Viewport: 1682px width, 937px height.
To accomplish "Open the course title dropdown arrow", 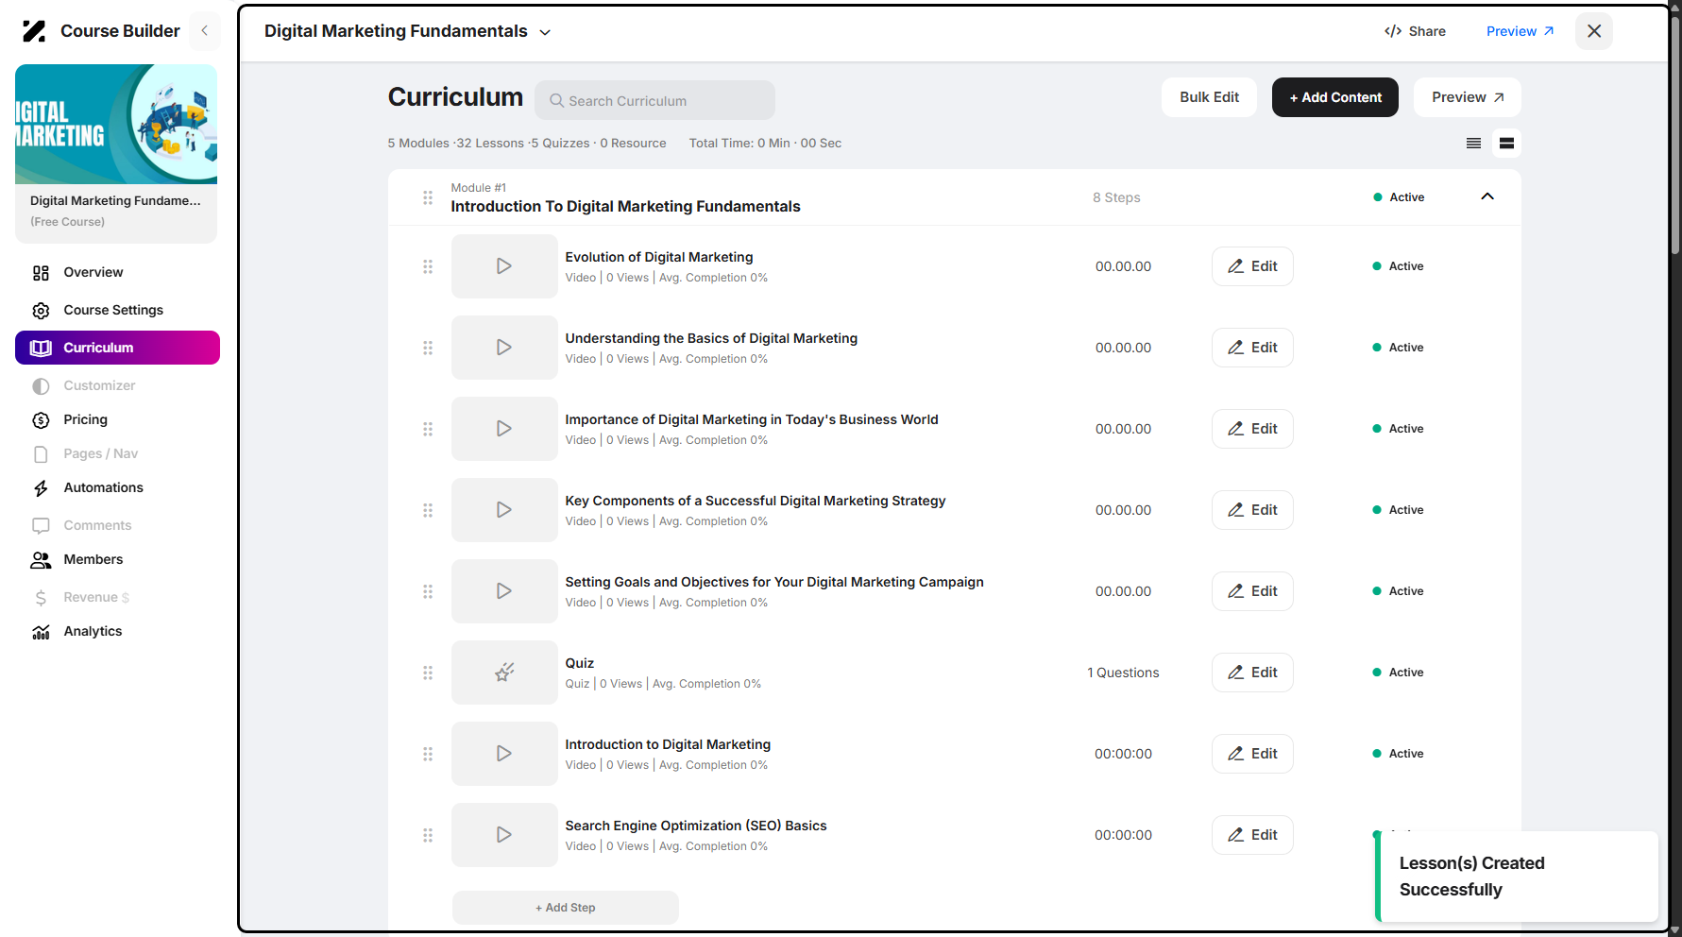I will pyautogui.click(x=545, y=32).
